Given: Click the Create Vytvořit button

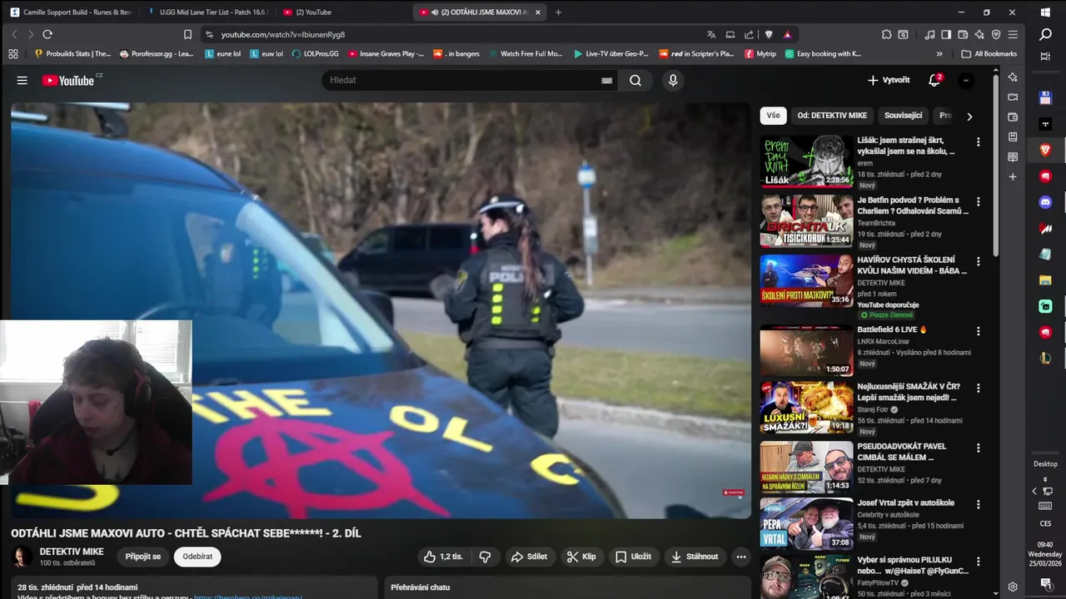Looking at the screenshot, I should coord(889,80).
